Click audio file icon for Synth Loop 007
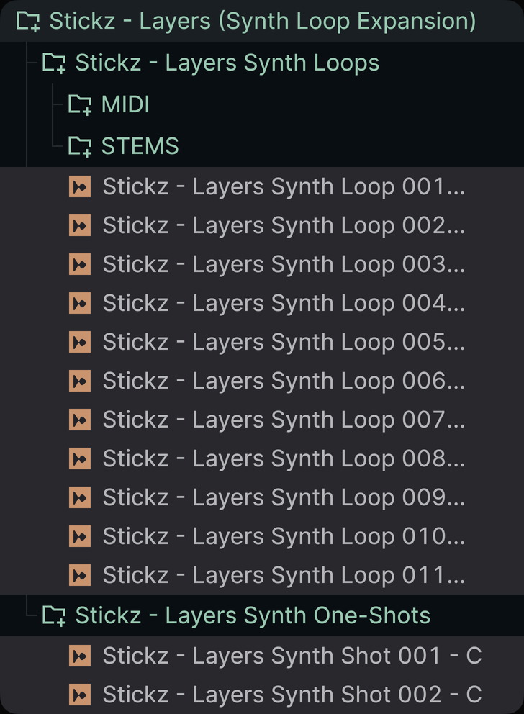Screen dimensions: 524x714 pos(80,420)
